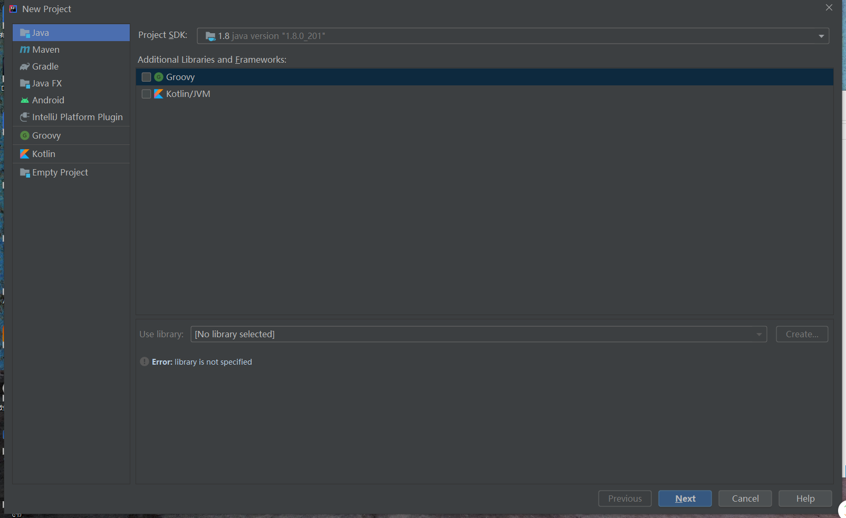Click the 'Additional Libraries and Frameworks:' label
846x518 pixels.
click(212, 60)
